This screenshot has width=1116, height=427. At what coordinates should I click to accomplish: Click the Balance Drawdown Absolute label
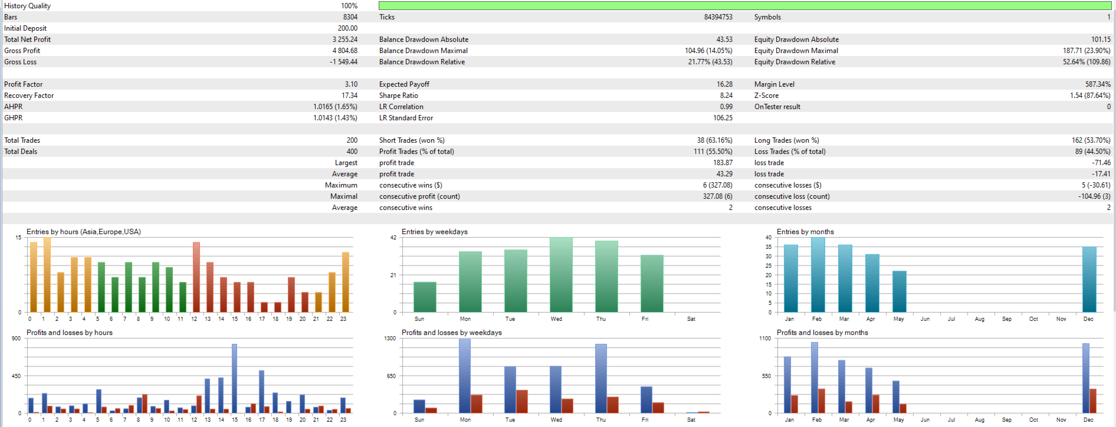pyautogui.click(x=424, y=40)
